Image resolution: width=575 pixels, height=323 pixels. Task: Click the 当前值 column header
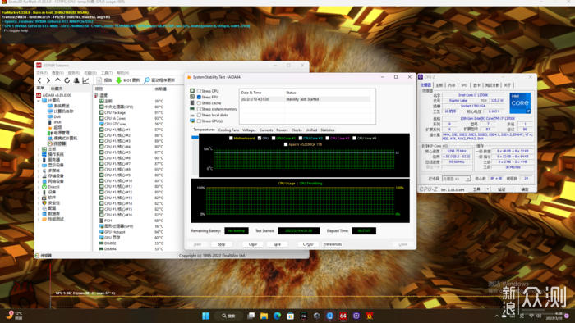click(x=161, y=89)
